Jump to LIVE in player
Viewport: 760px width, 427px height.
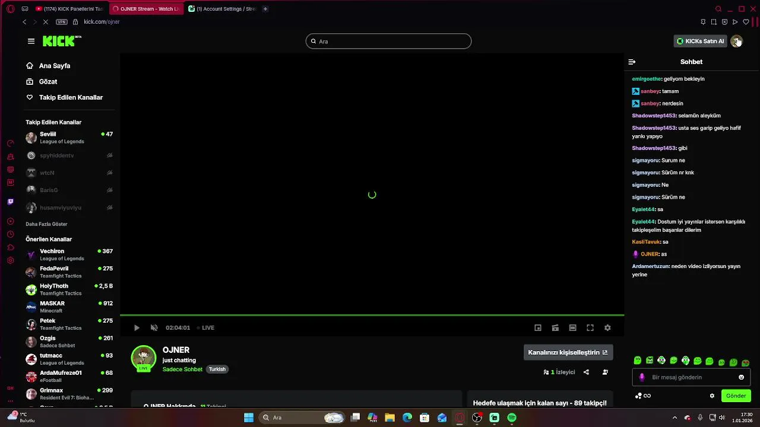coord(205,327)
